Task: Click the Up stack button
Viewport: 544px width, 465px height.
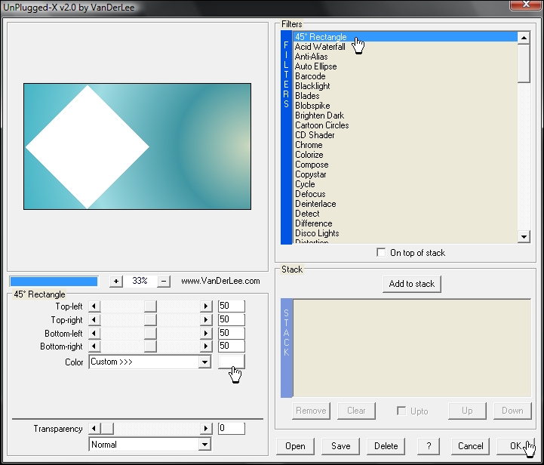Action: pyautogui.click(x=467, y=411)
